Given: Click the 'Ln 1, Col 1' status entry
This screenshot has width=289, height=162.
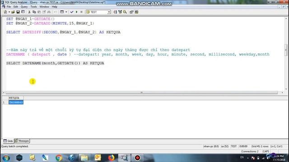Looking at the screenshot, I should pos(276,146).
